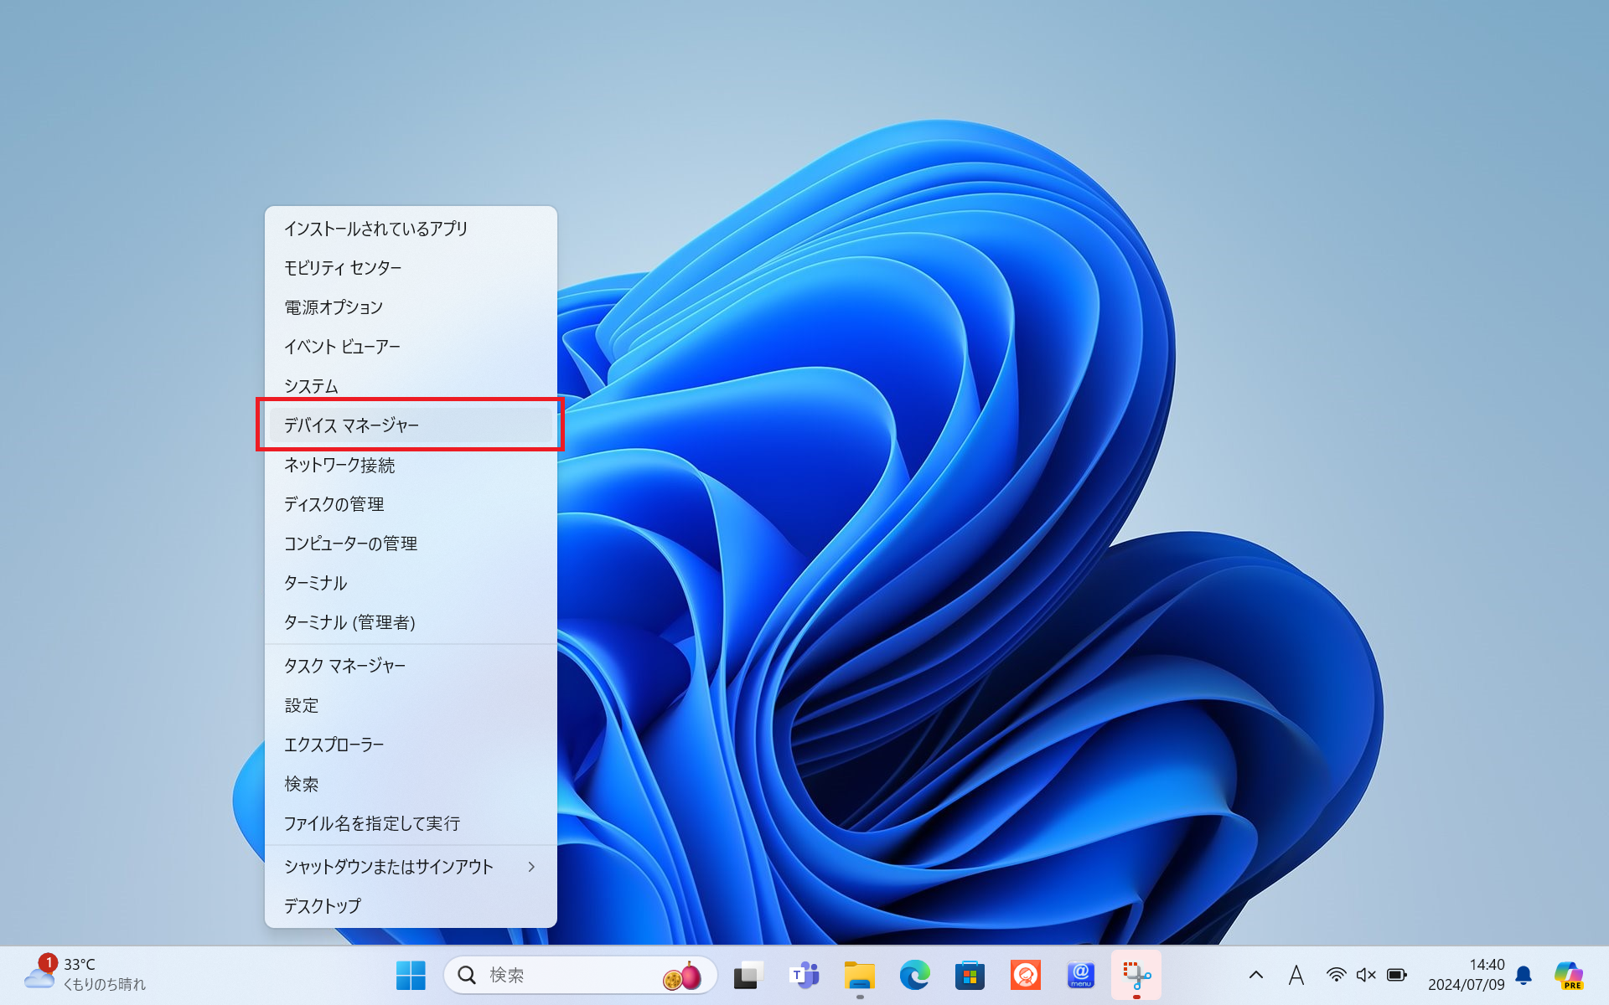Screen dimensions: 1609x1005
Task: Open Task View on the taskbar
Action: tap(746, 975)
